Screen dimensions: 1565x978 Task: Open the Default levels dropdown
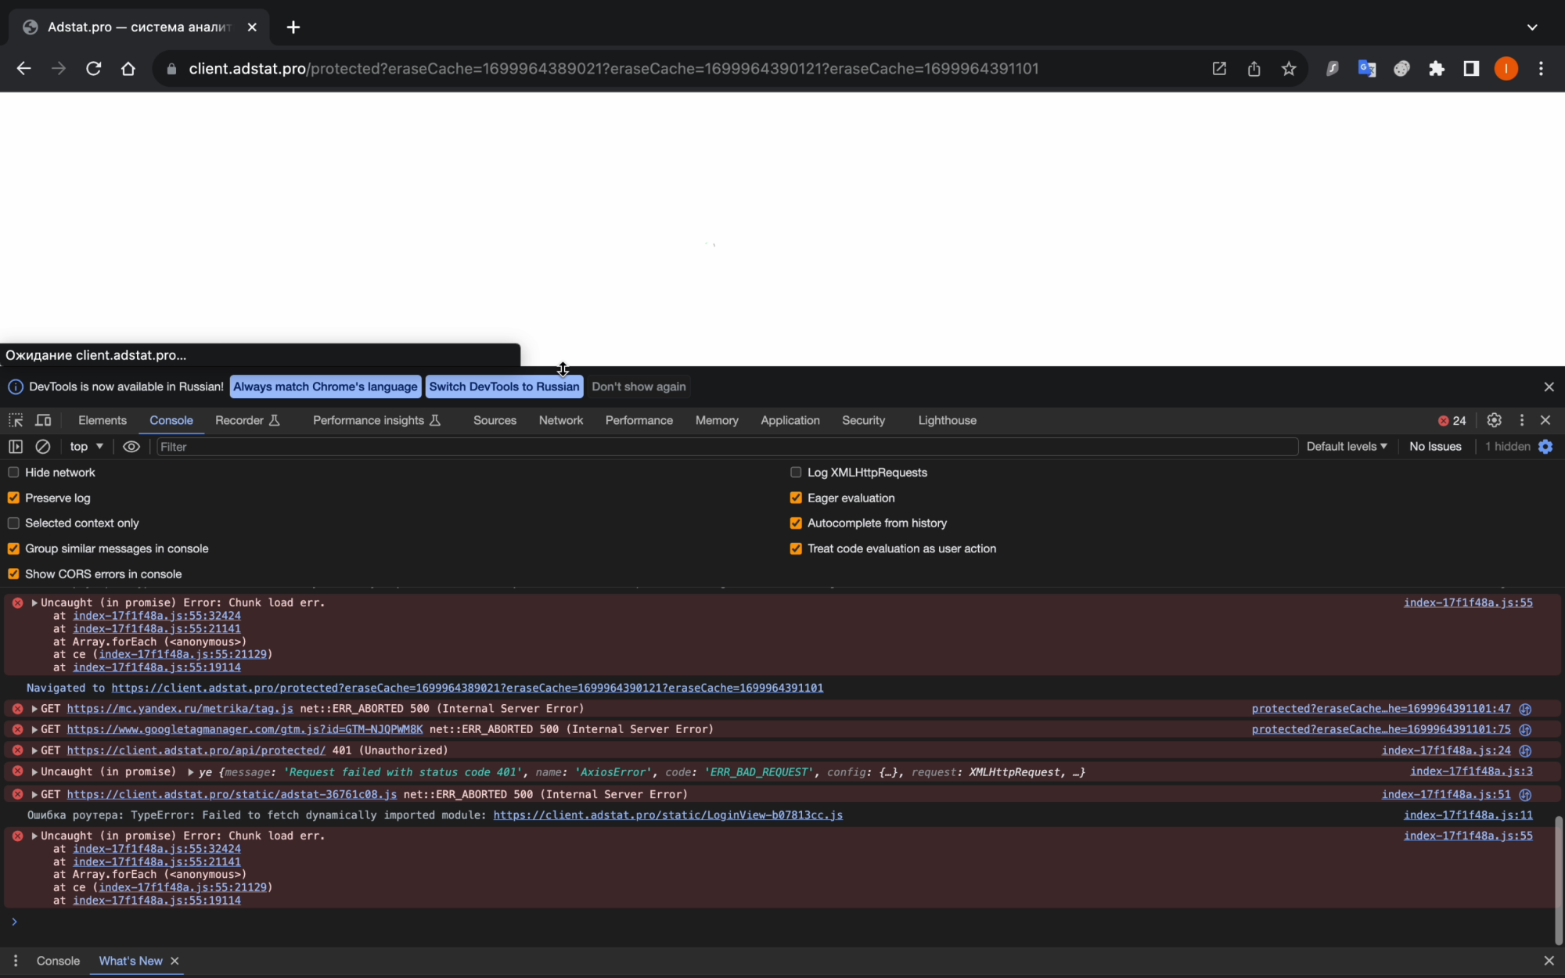coord(1346,446)
